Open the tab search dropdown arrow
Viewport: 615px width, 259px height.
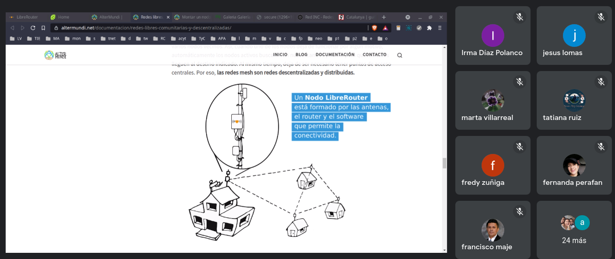(x=408, y=17)
